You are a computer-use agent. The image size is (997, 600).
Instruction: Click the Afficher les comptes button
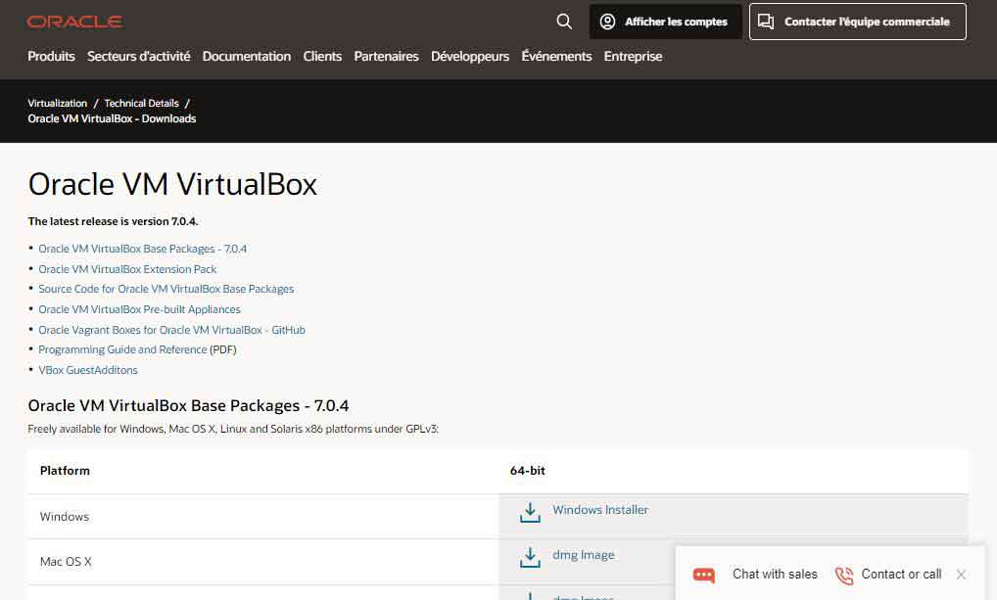coord(666,22)
